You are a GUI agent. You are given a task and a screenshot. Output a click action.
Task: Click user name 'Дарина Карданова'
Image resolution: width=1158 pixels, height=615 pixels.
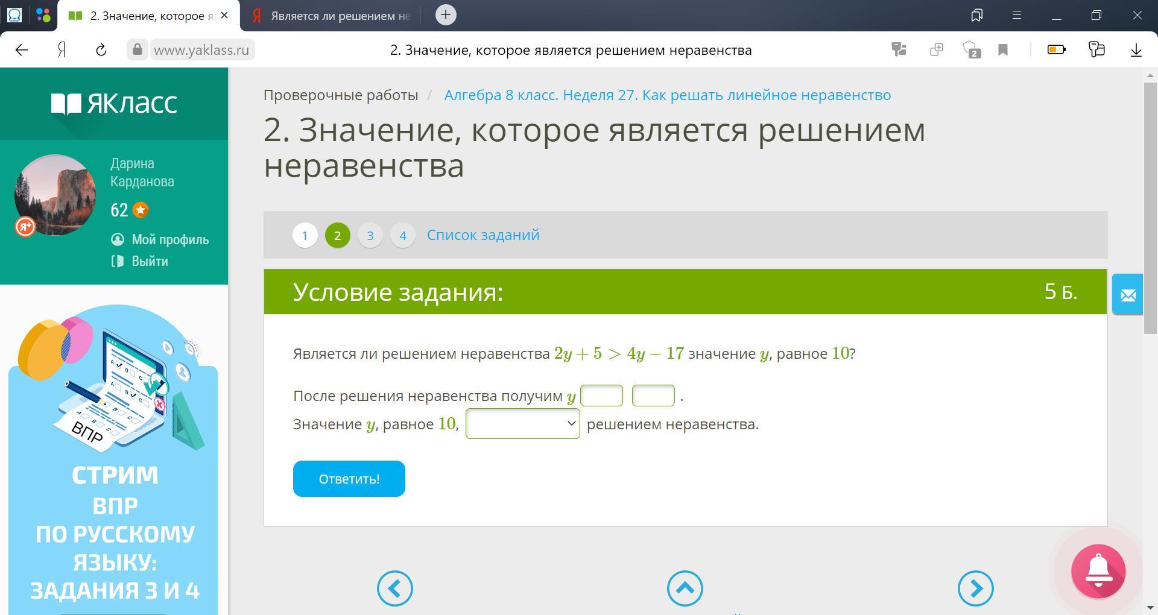click(142, 172)
